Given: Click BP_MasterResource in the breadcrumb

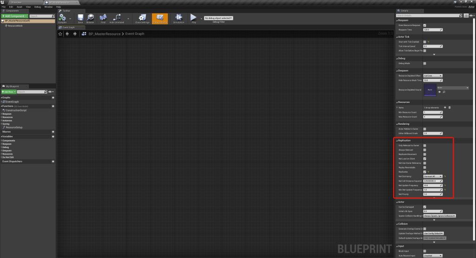Looking at the screenshot, I should coord(105,34).
